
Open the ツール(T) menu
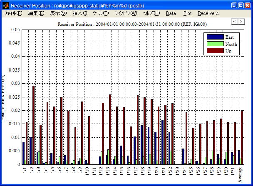click(x=100, y=13)
